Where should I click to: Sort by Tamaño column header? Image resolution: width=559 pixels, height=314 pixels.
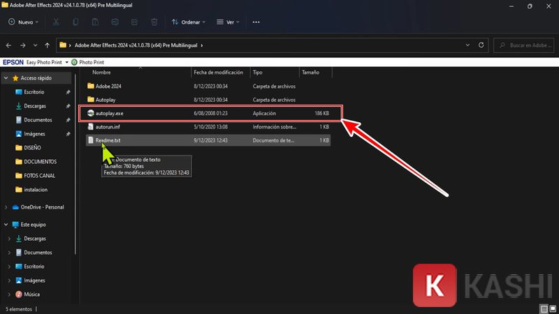pyautogui.click(x=310, y=73)
